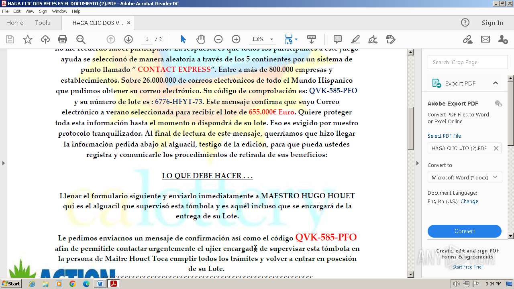The height and width of the screenshot is (289, 514).
Task: Open fit page width options icon
Action: tap(291, 39)
